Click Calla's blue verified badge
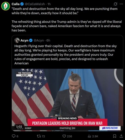 click(22, 4)
